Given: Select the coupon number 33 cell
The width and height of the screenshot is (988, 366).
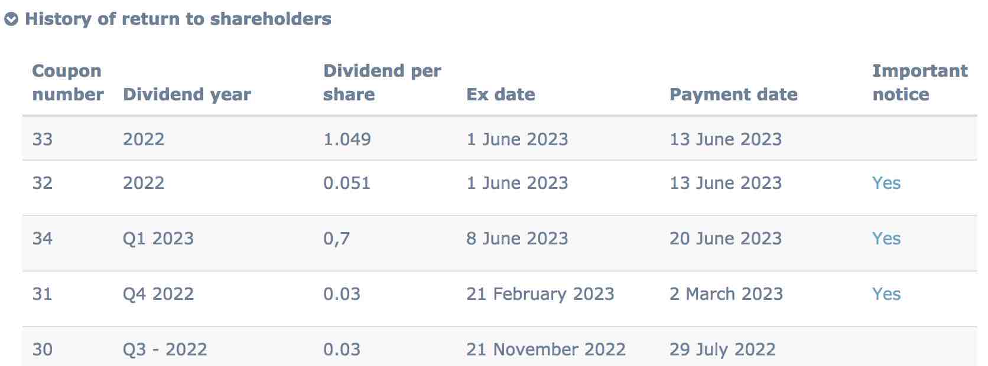Looking at the screenshot, I should pos(43,139).
